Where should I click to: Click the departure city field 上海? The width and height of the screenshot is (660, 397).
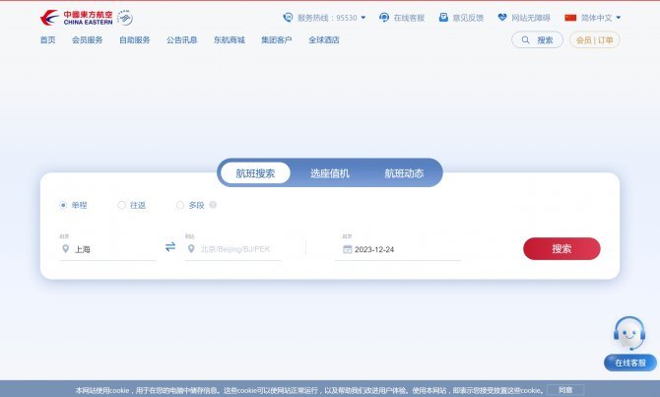[x=107, y=249]
